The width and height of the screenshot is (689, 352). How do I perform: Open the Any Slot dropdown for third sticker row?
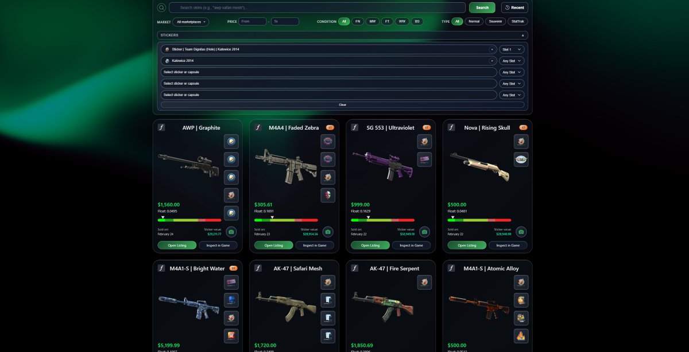(x=512, y=72)
